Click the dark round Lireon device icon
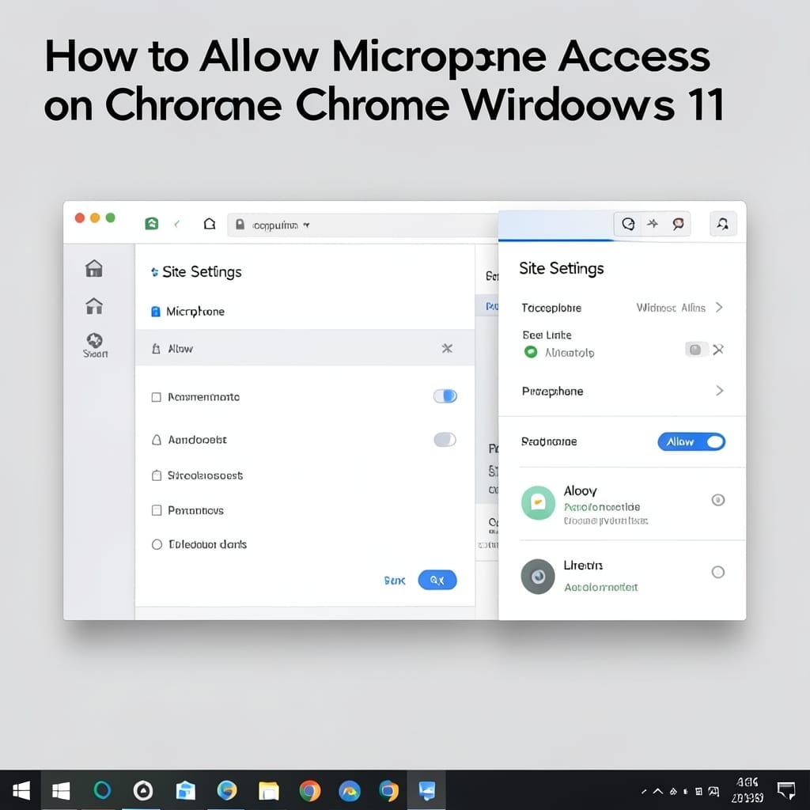 pyautogui.click(x=538, y=577)
